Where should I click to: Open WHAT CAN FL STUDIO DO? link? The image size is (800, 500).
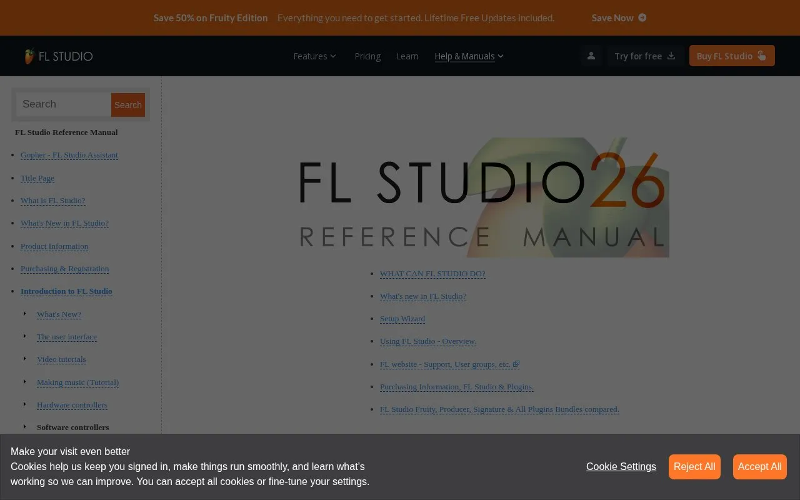[x=432, y=274]
